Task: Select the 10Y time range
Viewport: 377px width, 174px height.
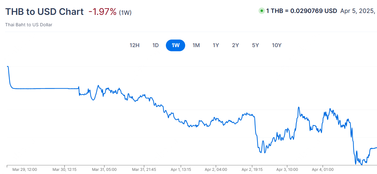Action: (x=277, y=45)
